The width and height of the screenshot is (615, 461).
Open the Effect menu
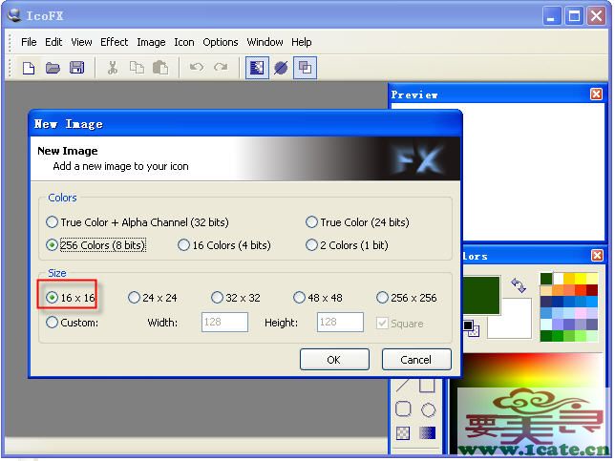(x=114, y=42)
